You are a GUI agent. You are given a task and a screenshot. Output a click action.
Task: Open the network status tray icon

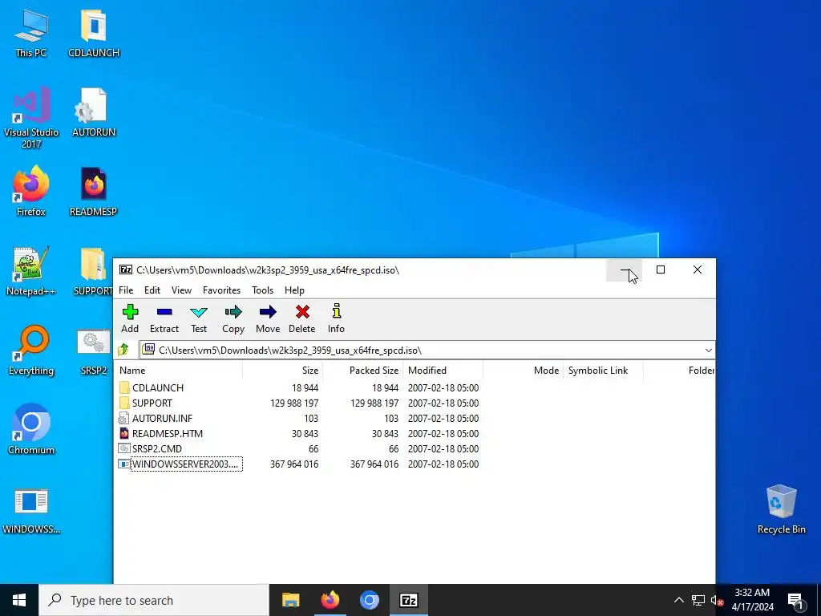pos(698,600)
